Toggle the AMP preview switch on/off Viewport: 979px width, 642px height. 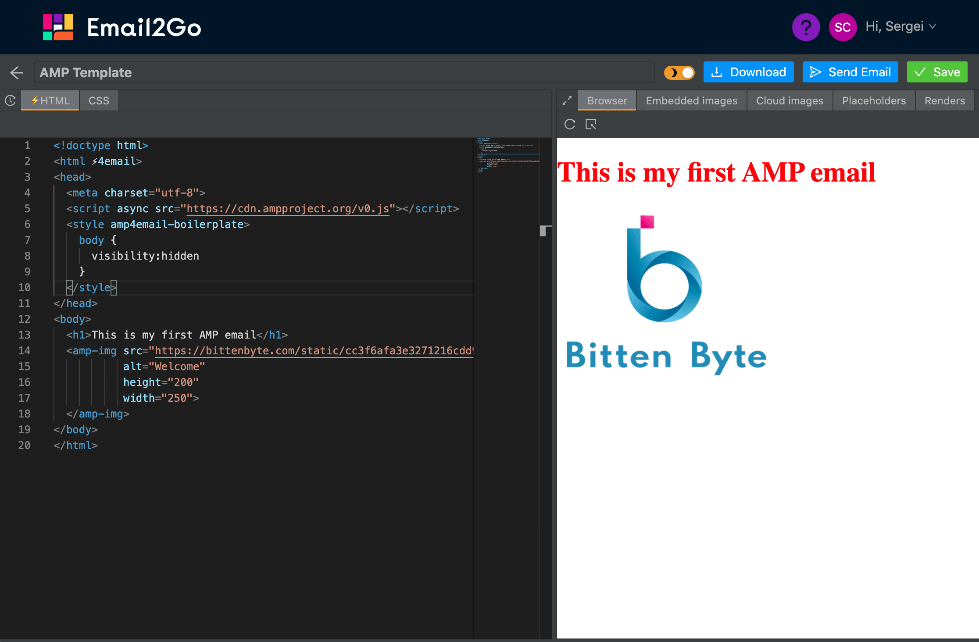point(679,71)
